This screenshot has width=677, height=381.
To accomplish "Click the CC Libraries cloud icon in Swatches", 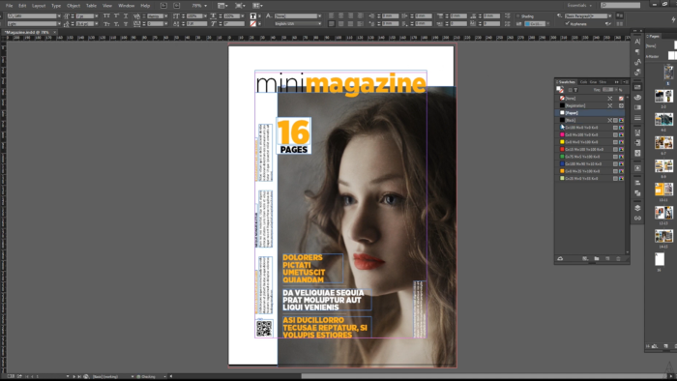I will (x=560, y=258).
